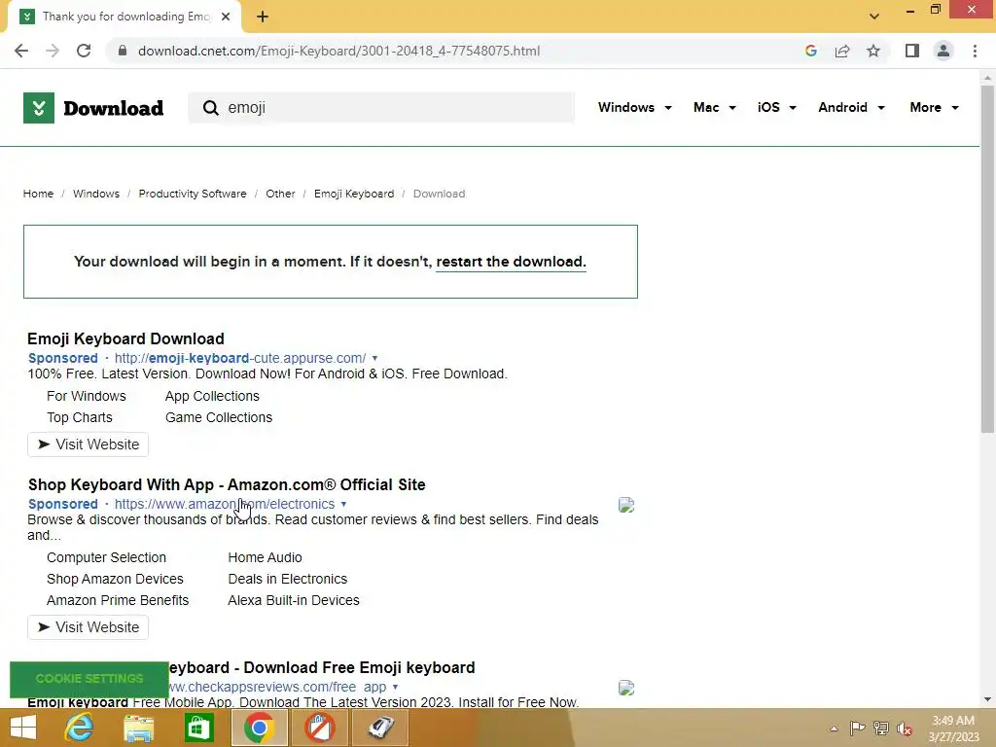Open the tab search chevron
This screenshot has width=996, height=747.
point(874,17)
